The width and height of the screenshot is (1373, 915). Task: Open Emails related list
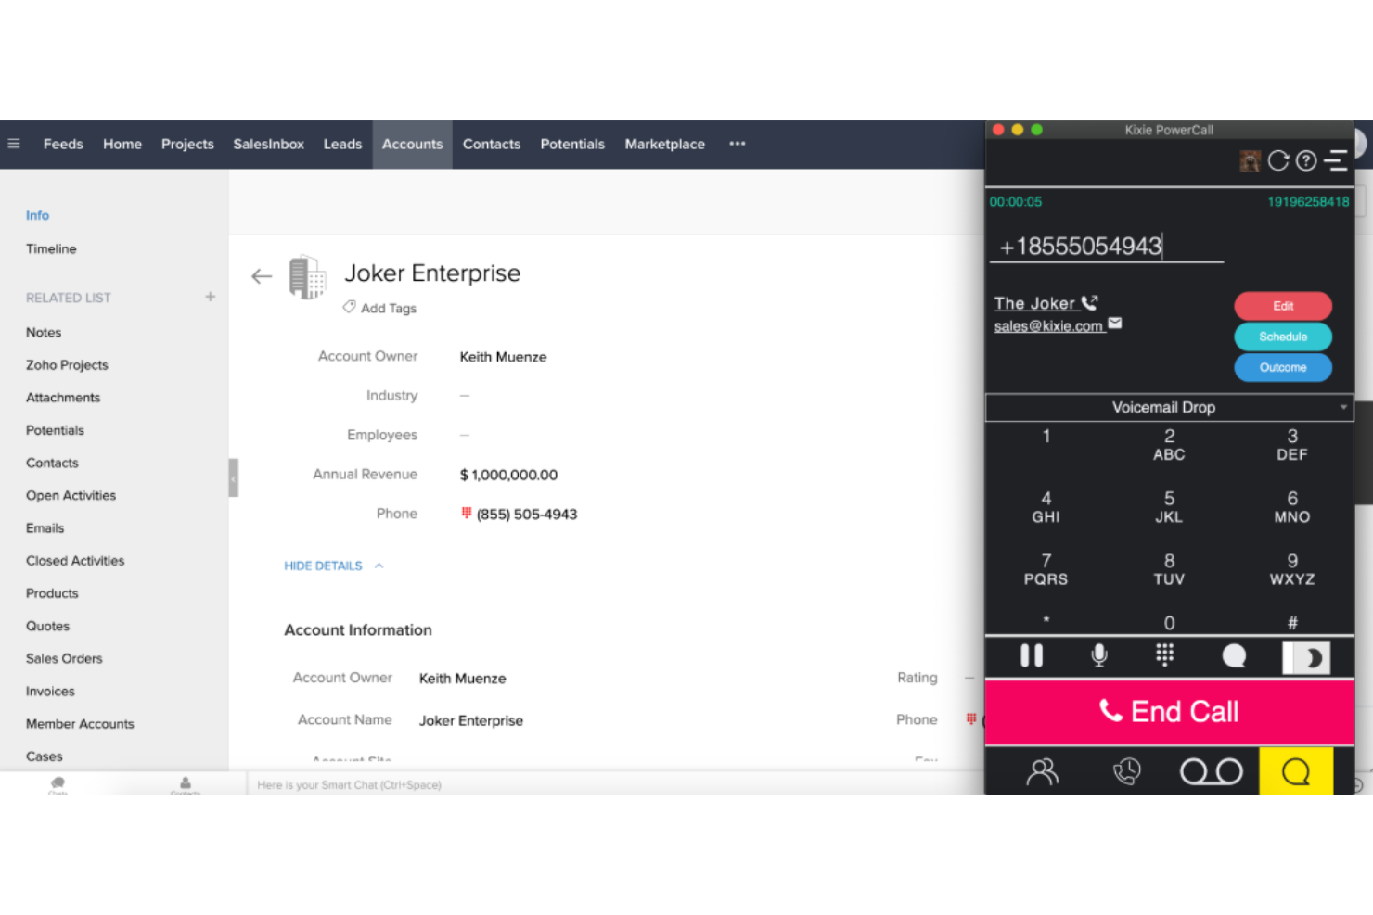click(x=45, y=527)
